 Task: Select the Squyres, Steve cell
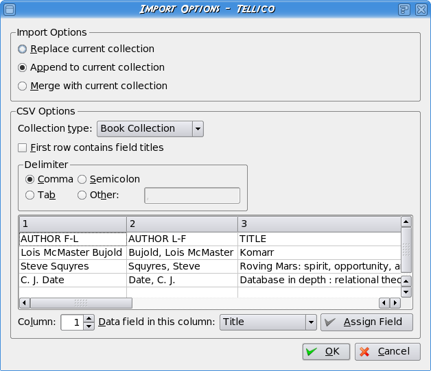(182, 266)
